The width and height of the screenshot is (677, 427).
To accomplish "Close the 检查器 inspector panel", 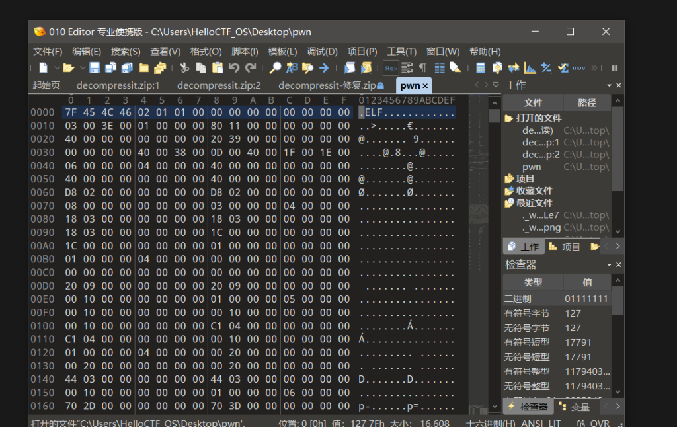I will coord(619,264).
